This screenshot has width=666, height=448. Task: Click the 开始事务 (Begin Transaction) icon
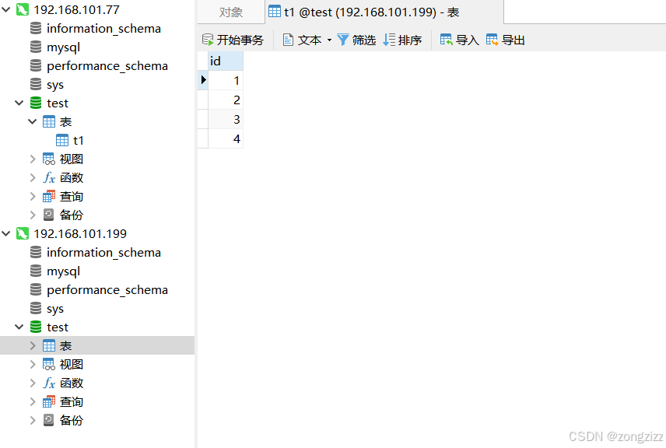click(206, 39)
